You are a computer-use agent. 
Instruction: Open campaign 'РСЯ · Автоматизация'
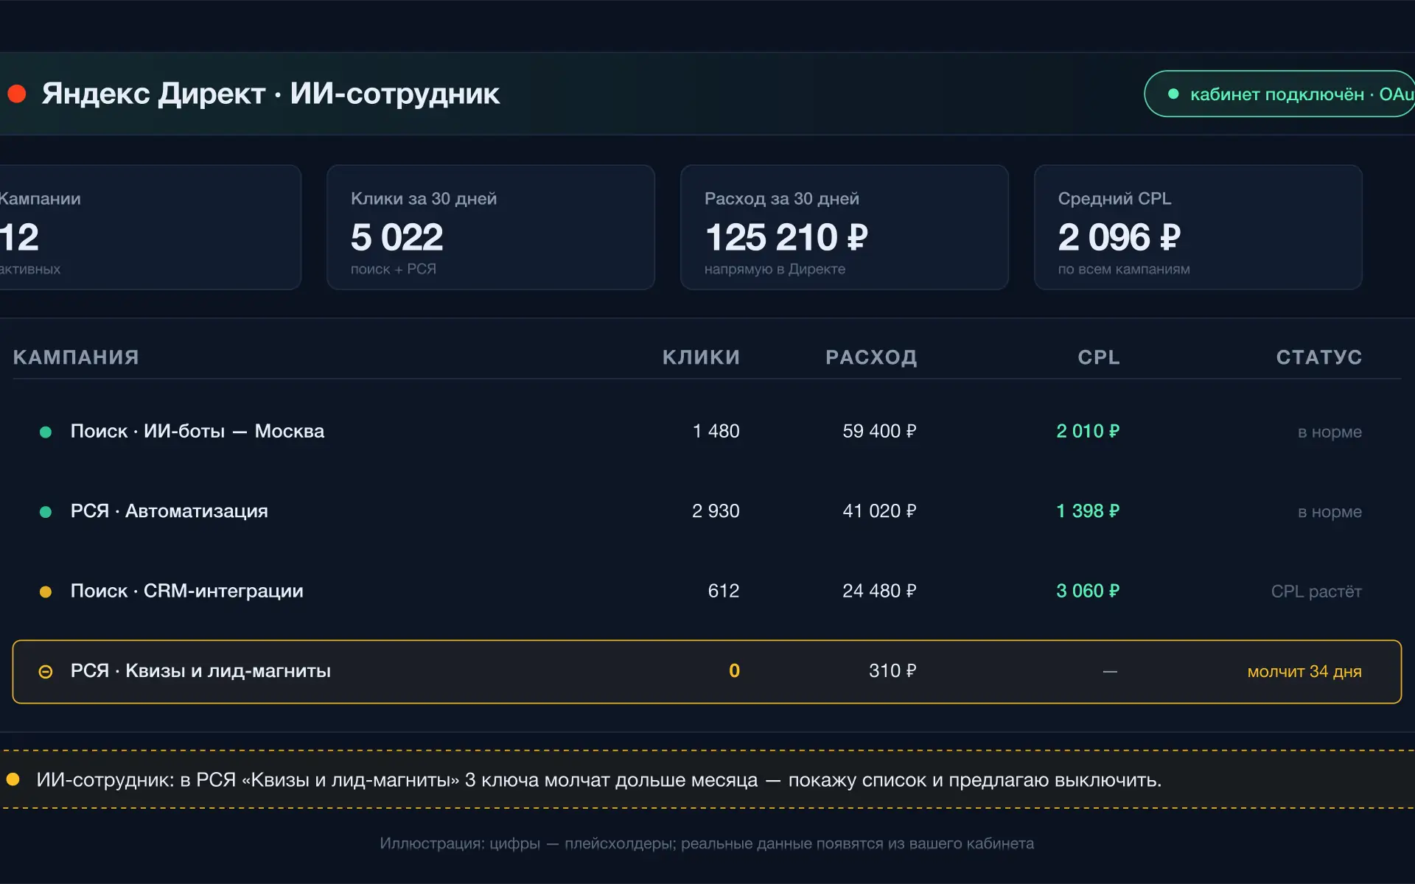[170, 511]
